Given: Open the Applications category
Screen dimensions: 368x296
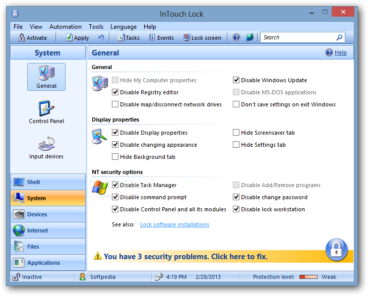Looking at the screenshot, I should 48,263.
